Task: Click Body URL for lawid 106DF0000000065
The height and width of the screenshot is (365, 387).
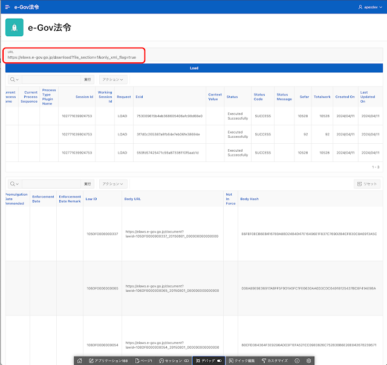Action: click(172, 288)
